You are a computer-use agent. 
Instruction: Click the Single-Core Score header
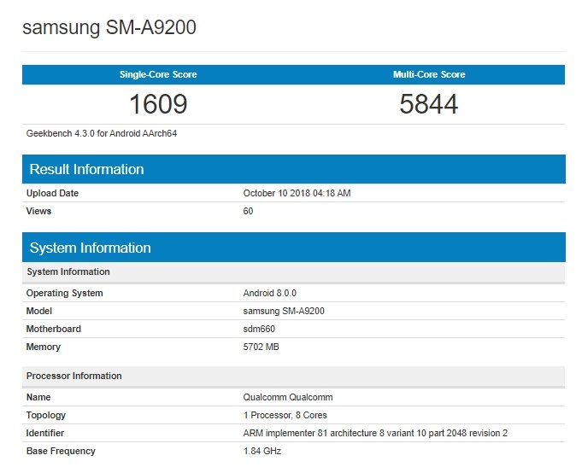(158, 74)
